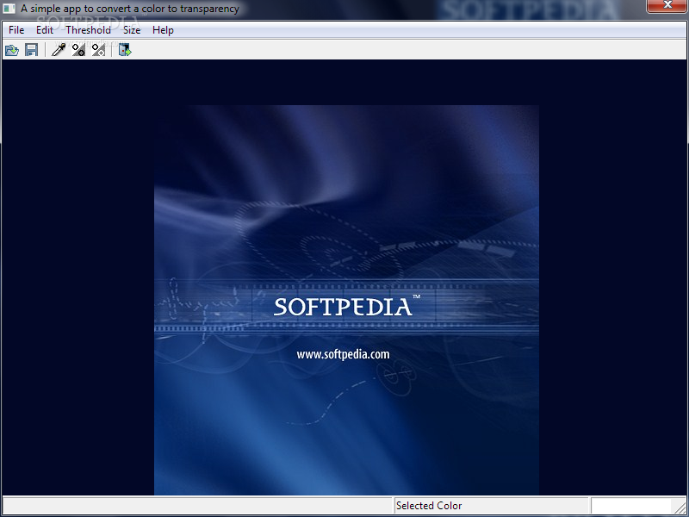Open the Help menu
The height and width of the screenshot is (517, 689).
[x=163, y=30]
